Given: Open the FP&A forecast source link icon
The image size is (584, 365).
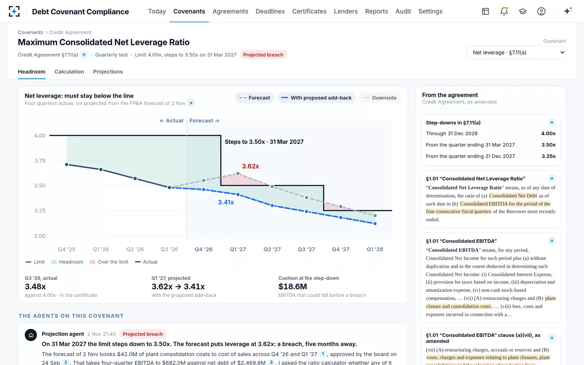Looking at the screenshot, I should (191, 103).
